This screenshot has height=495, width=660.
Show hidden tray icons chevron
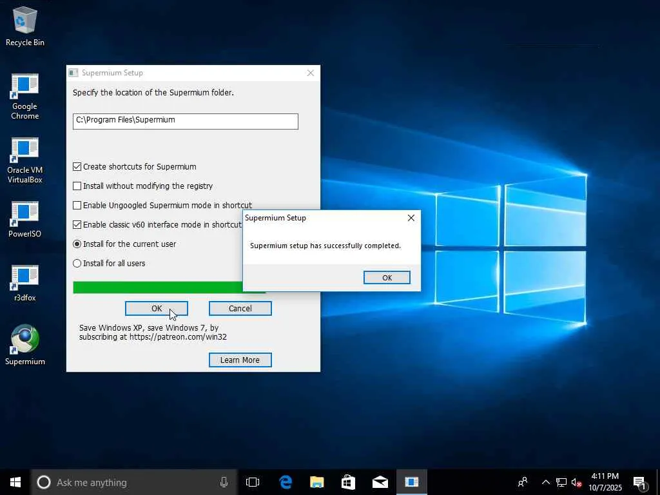[545, 482]
